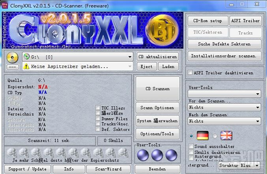The height and width of the screenshot is (174, 267).
Task: Click the System überwachen button
Action: [157, 121]
